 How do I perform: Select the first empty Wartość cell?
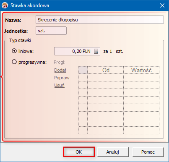tap(141, 77)
